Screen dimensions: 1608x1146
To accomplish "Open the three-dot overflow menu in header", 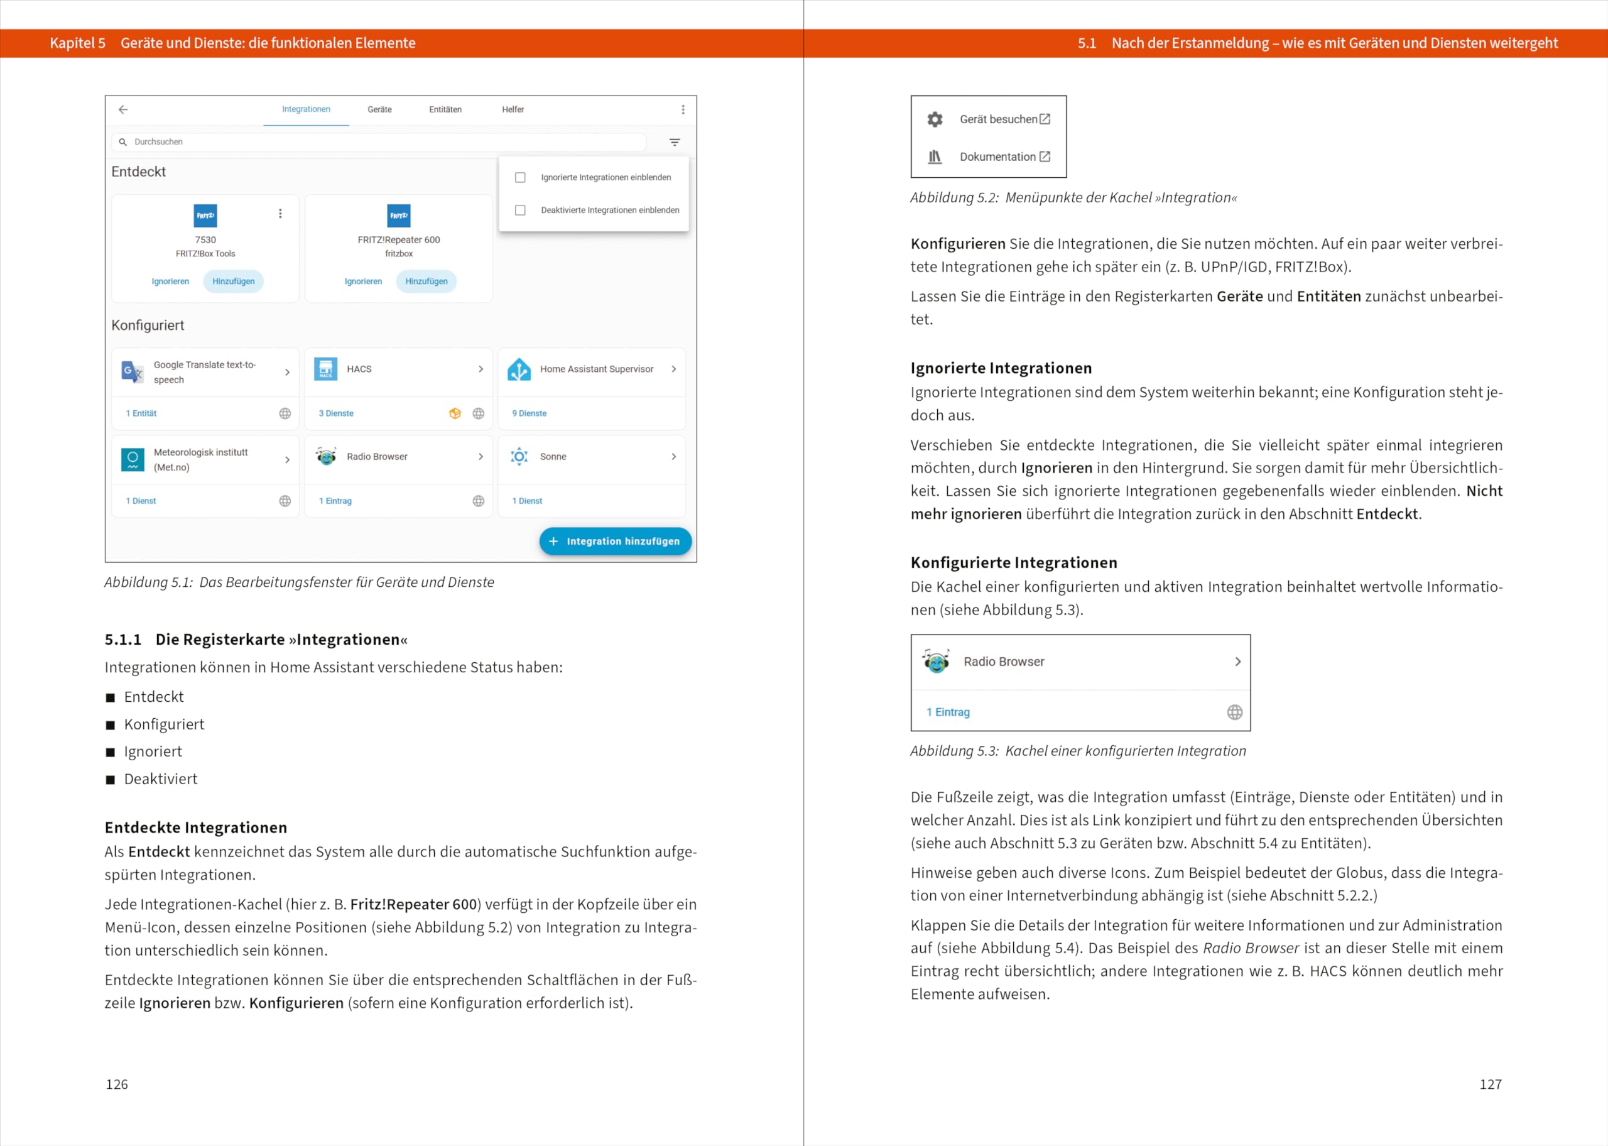I will tap(683, 109).
